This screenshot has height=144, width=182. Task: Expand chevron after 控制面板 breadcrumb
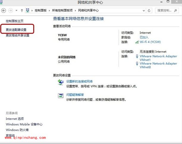[x=49, y=11]
